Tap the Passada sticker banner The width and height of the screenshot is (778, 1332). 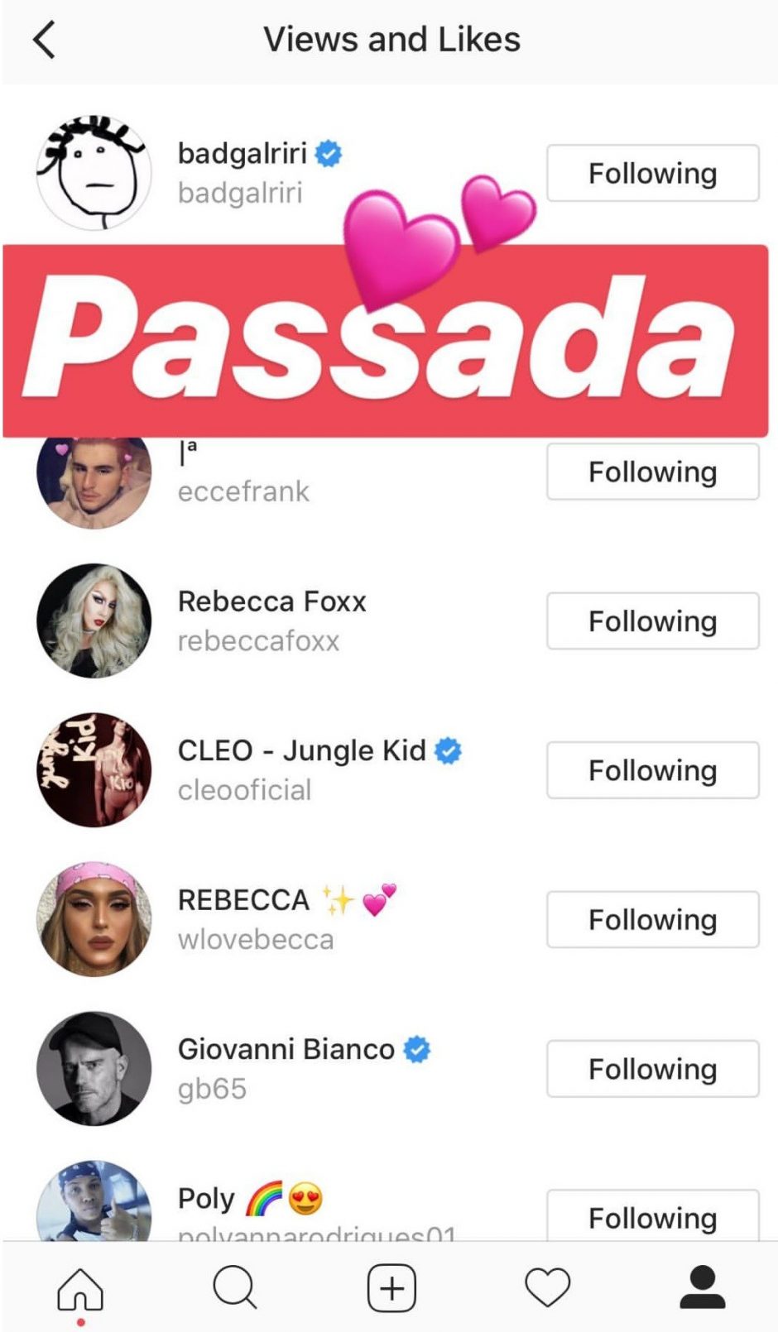[x=386, y=341]
